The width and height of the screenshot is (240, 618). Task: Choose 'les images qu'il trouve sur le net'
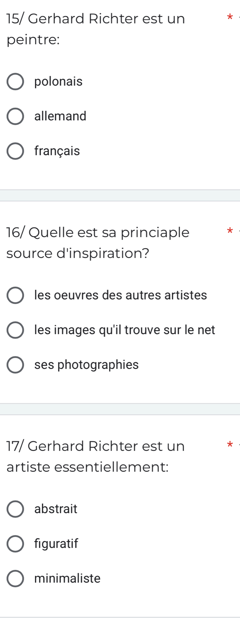pyautogui.click(x=15, y=330)
